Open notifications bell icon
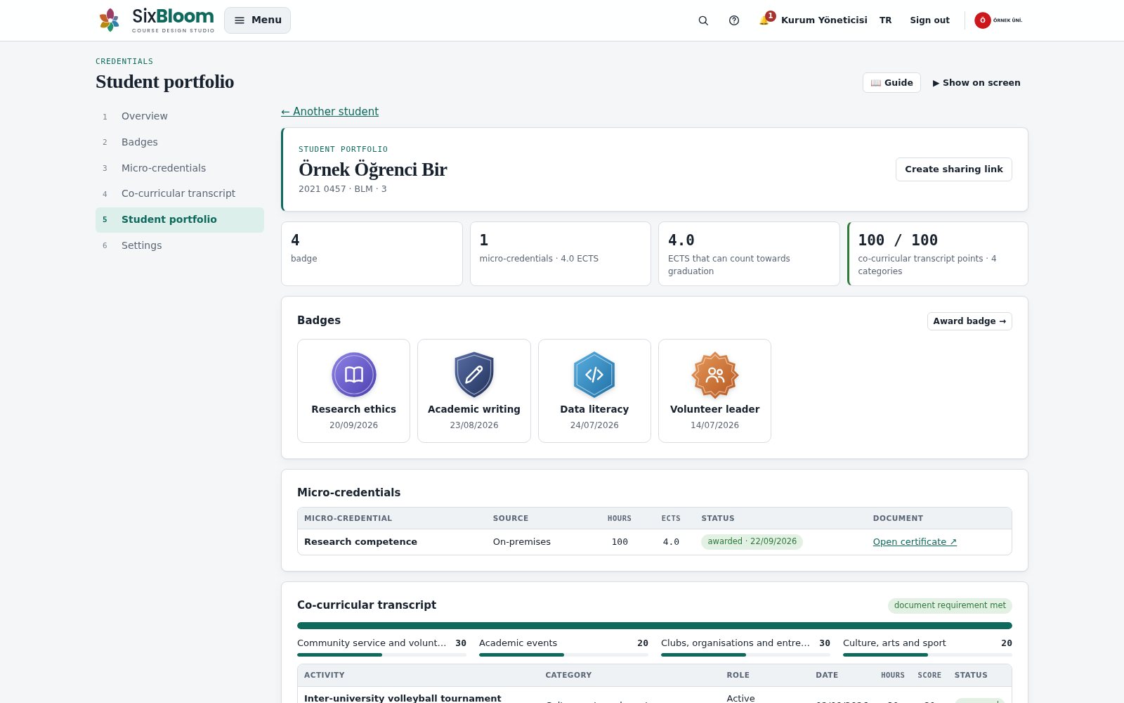The height and width of the screenshot is (703, 1124). click(764, 20)
